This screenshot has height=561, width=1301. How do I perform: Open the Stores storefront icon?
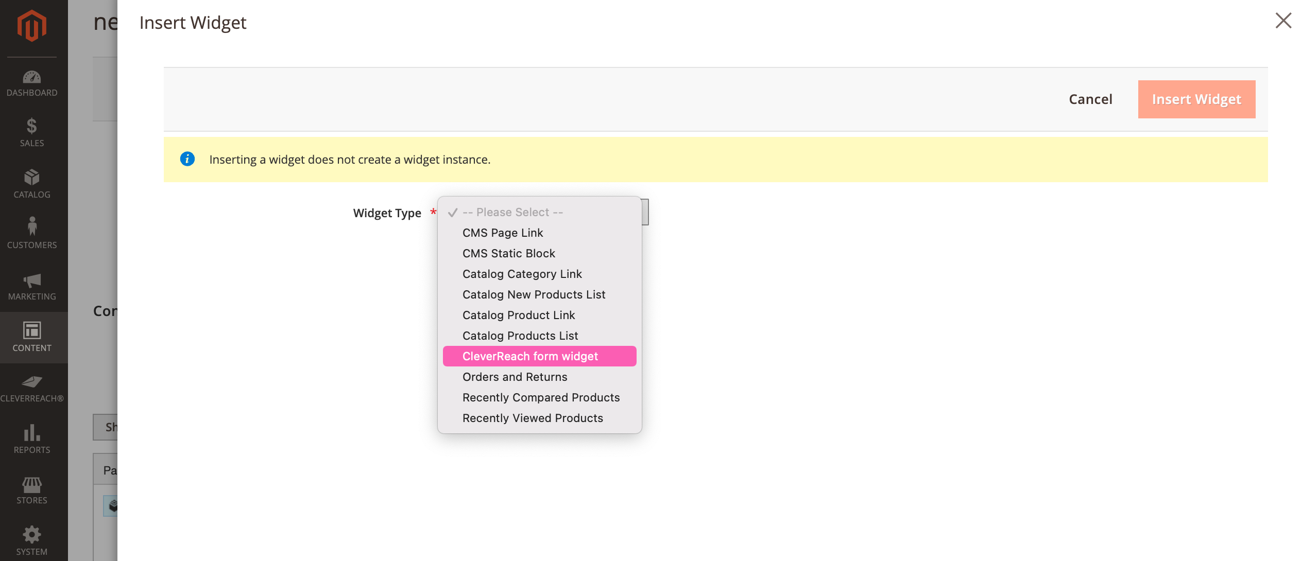click(x=32, y=490)
